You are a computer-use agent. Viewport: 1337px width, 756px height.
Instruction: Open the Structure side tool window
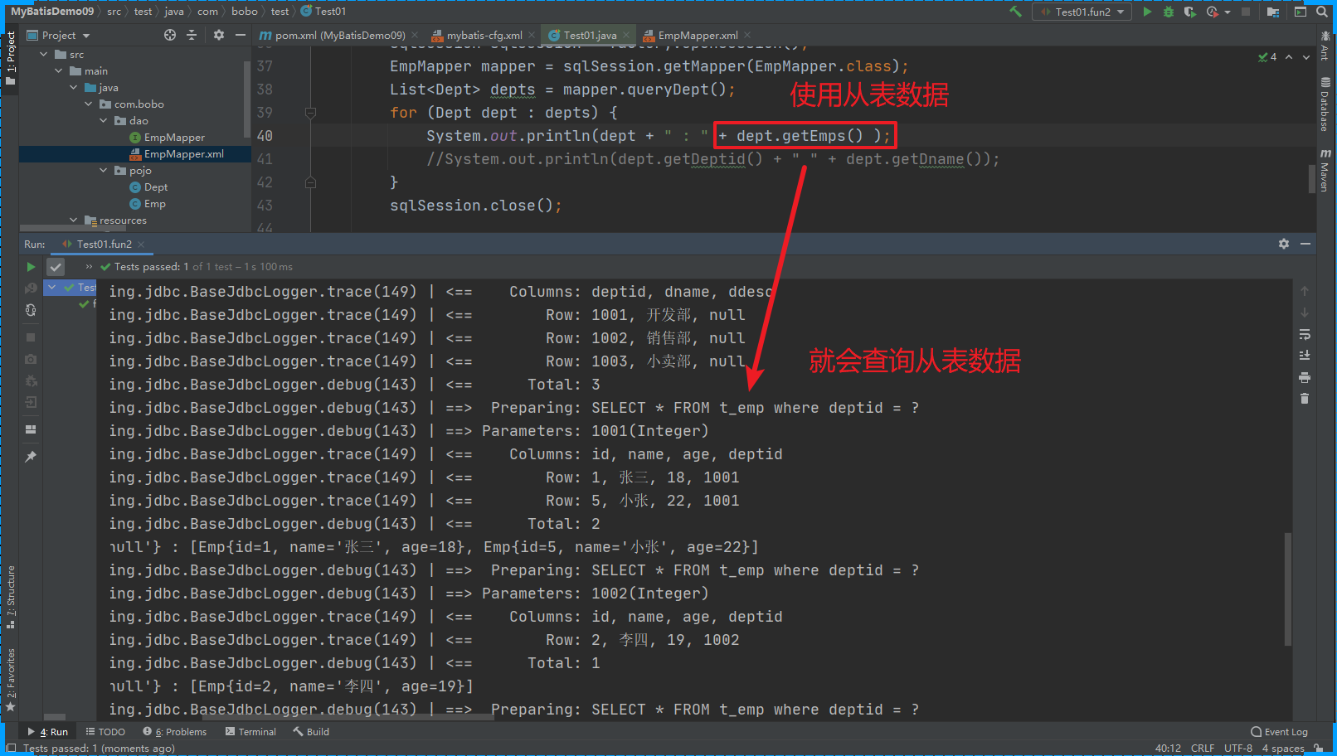11,597
